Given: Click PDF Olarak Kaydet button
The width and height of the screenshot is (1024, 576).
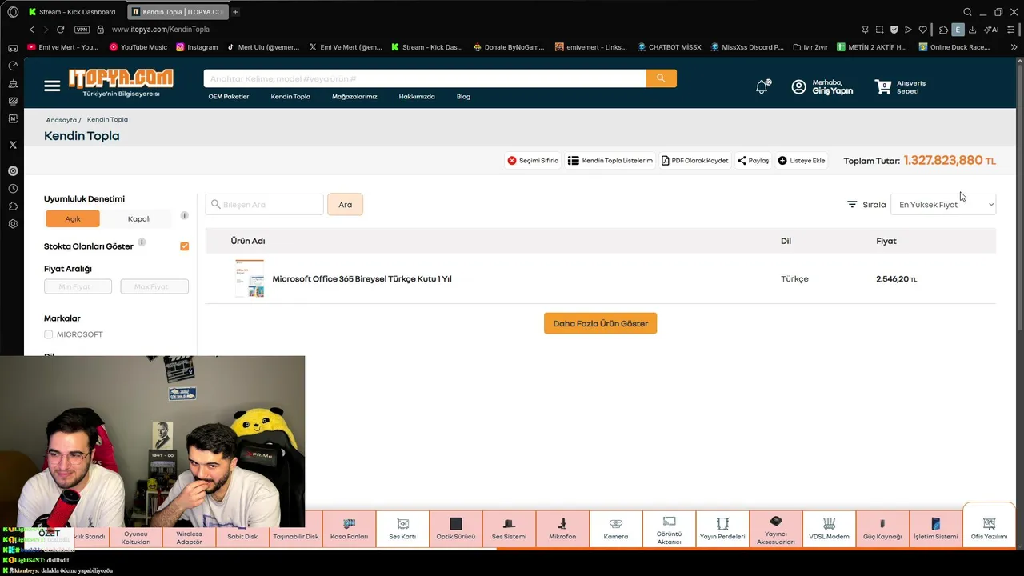Looking at the screenshot, I should tap(694, 161).
